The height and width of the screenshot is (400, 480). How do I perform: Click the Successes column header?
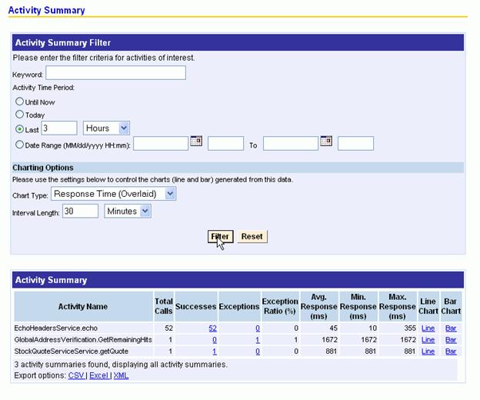click(x=196, y=306)
